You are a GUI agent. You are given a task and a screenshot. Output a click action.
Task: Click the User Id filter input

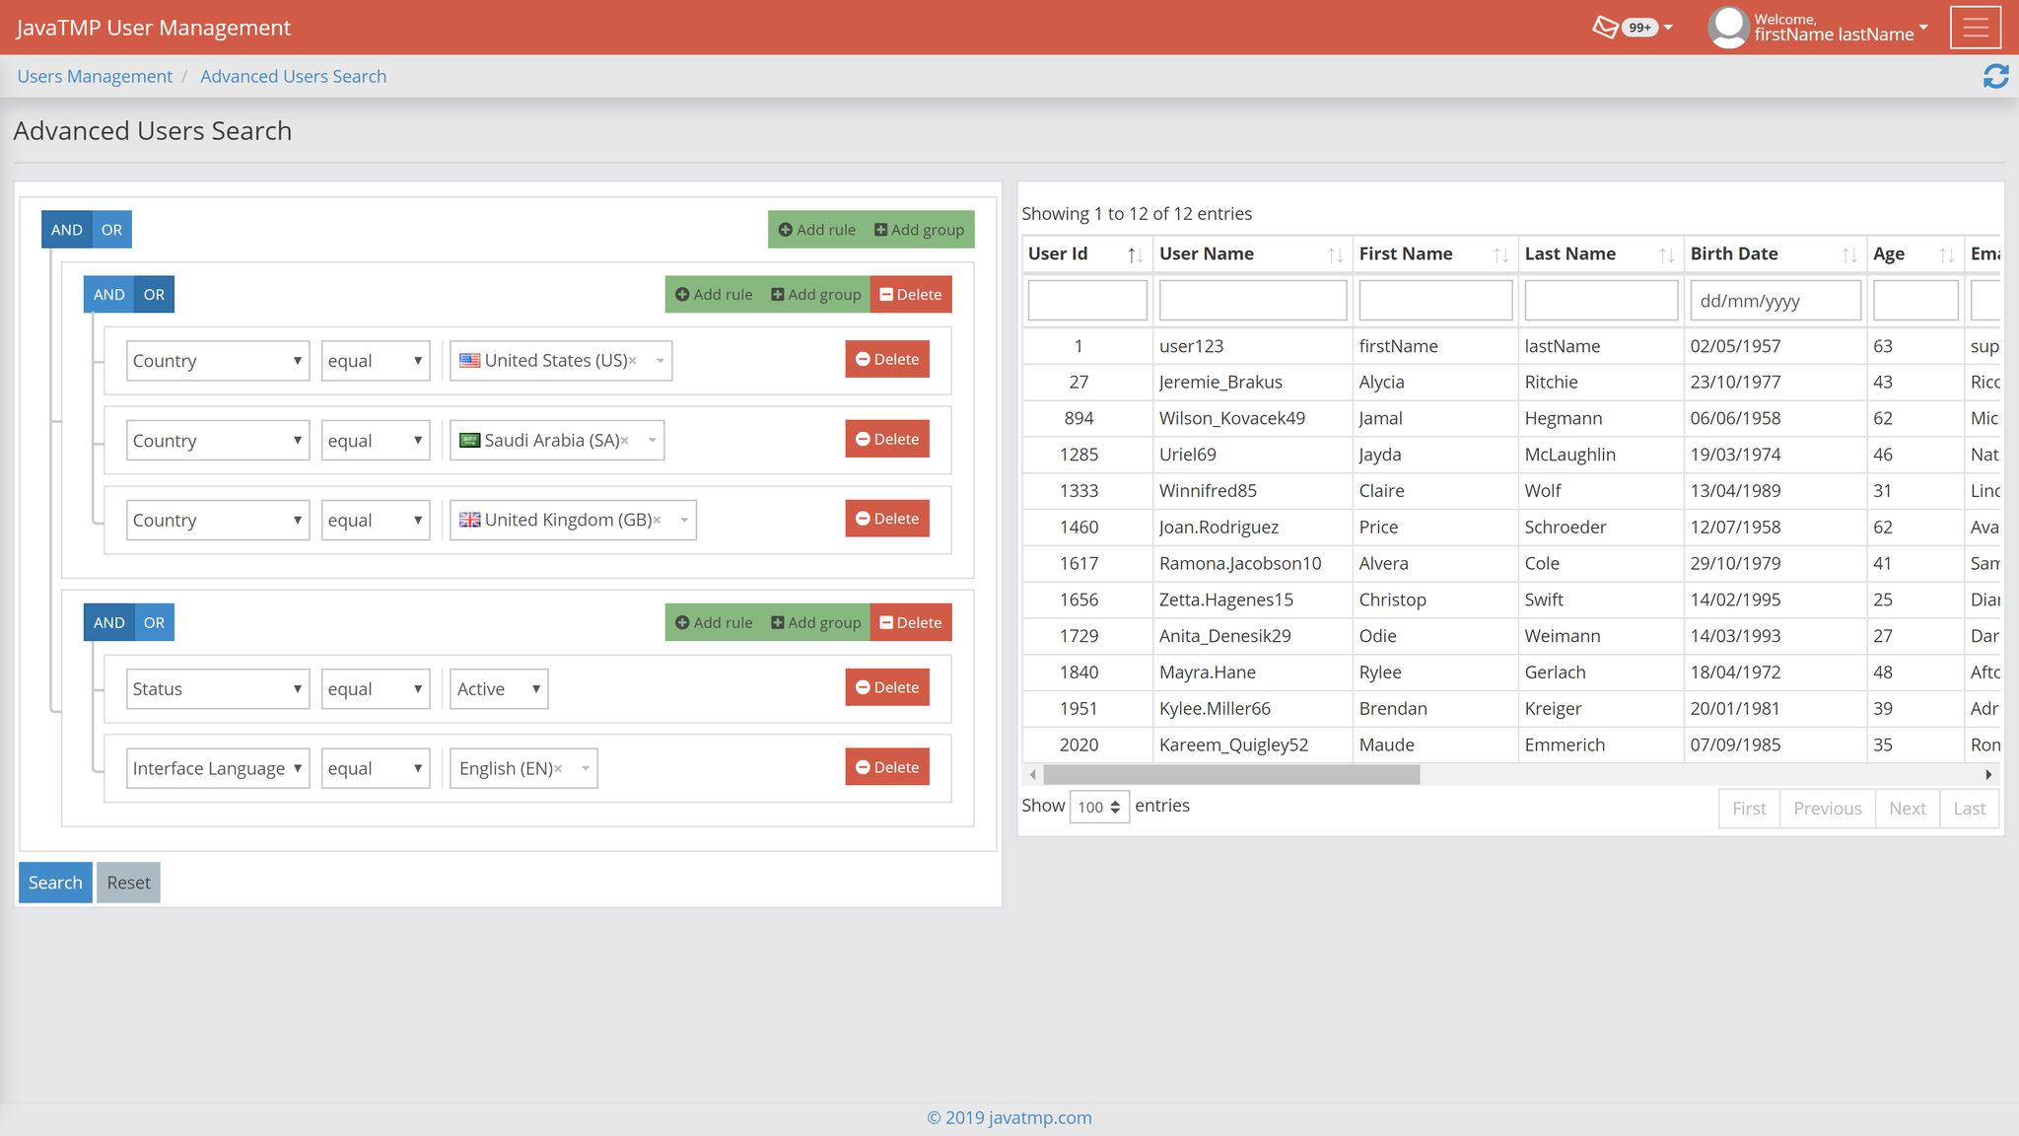point(1087,300)
